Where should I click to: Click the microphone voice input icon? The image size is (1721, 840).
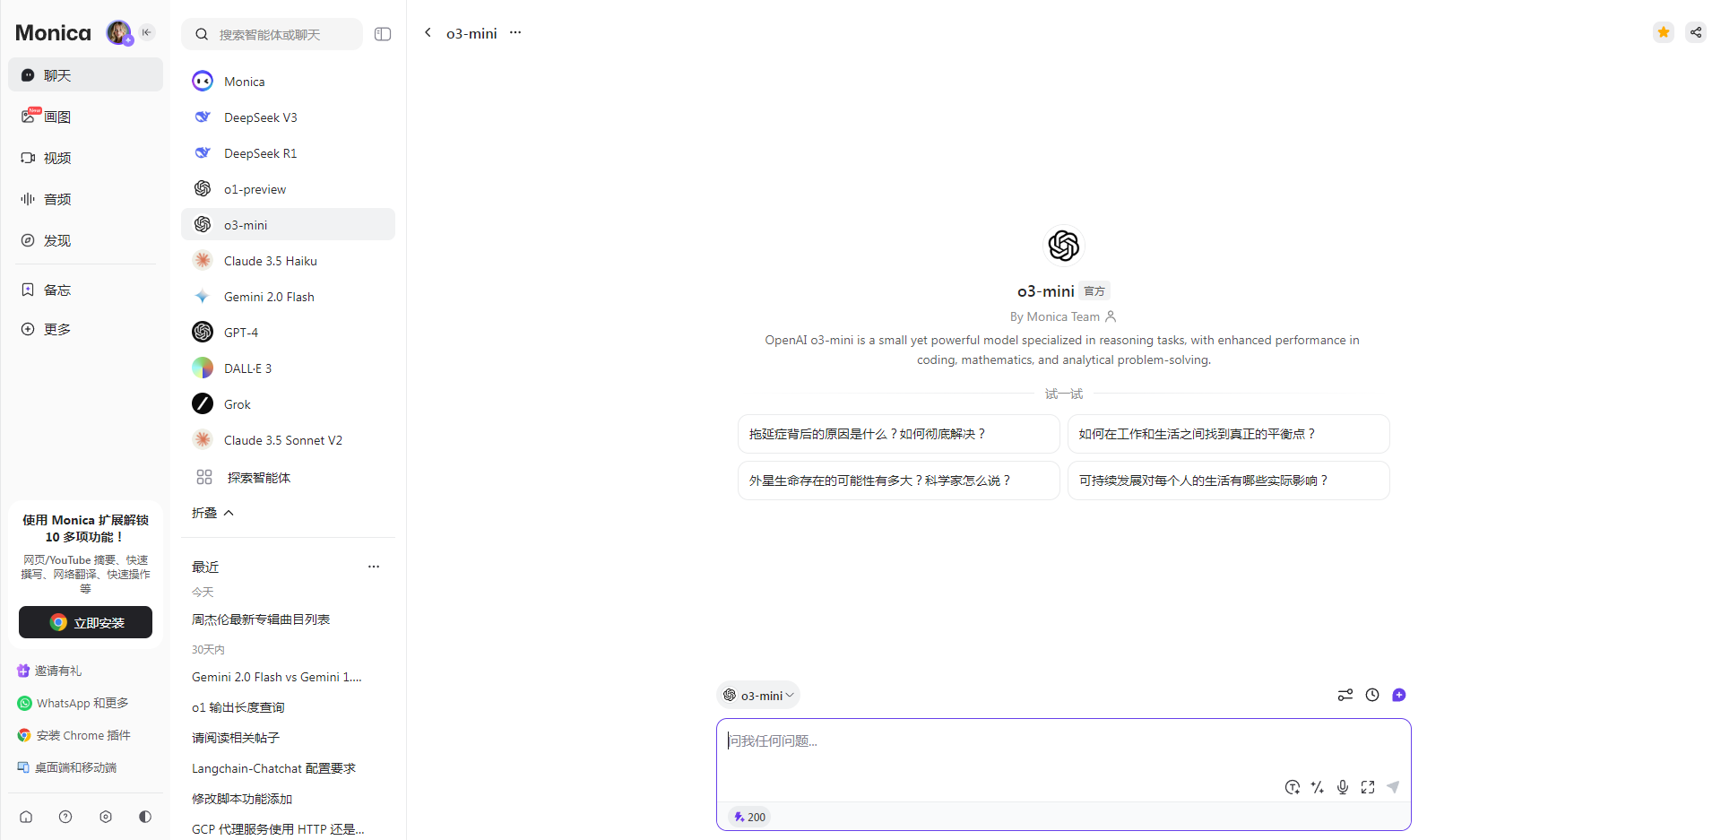pyautogui.click(x=1343, y=787)
